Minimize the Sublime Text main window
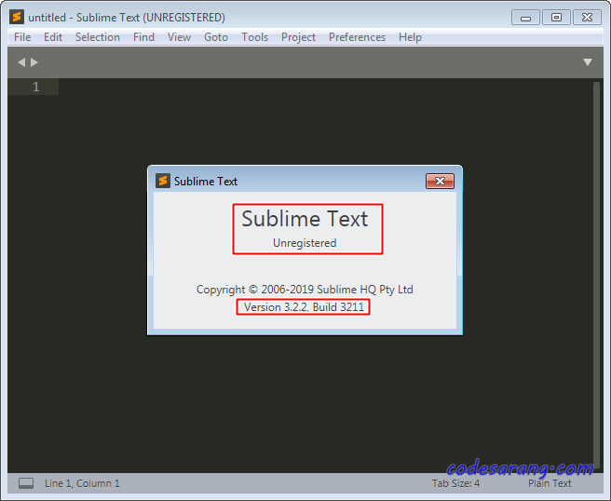Screen dimensions: 611x501 tap(525, 18)
